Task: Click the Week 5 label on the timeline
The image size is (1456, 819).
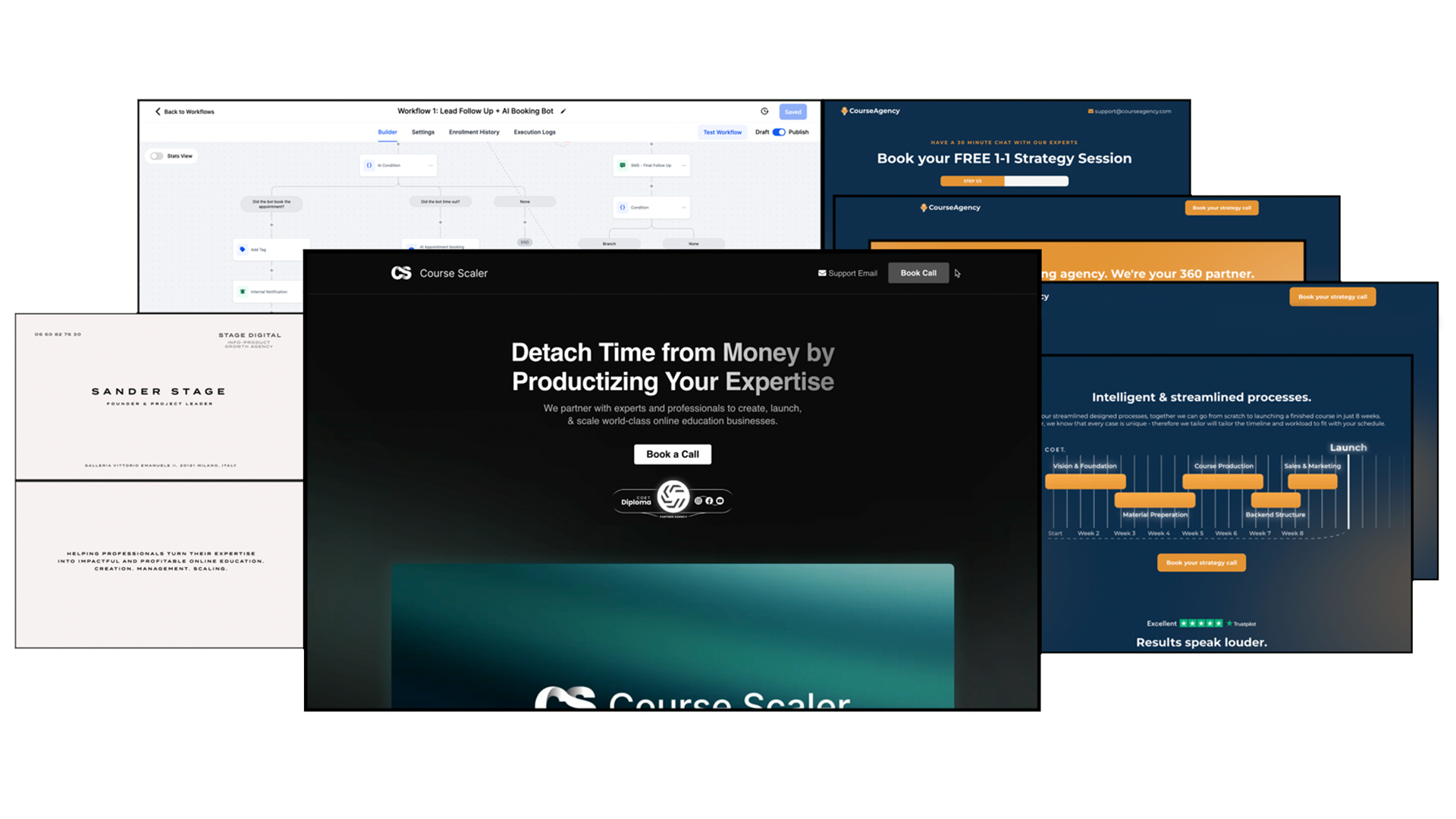Action: click(1192, 533)
